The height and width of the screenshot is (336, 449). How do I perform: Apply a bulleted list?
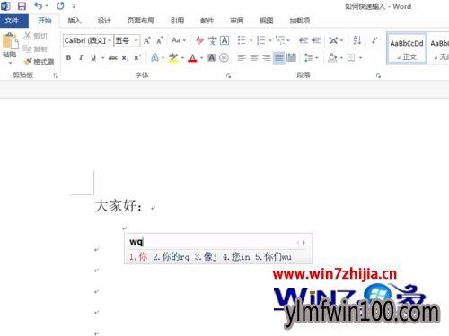[x=242, y=40]
